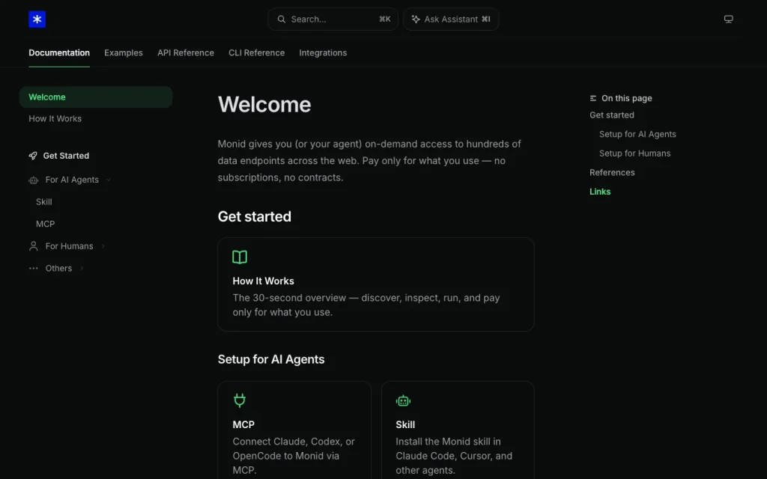767x479 pixels.
Task: Click the Welcome page title
Action: [264, 105]
